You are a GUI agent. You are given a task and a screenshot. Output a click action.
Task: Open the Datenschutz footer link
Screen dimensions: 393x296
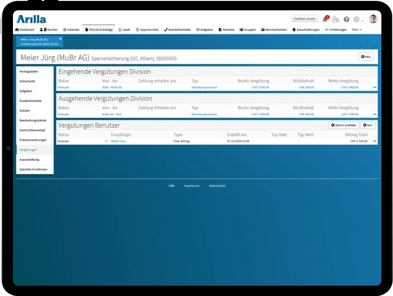click(217, 186)
